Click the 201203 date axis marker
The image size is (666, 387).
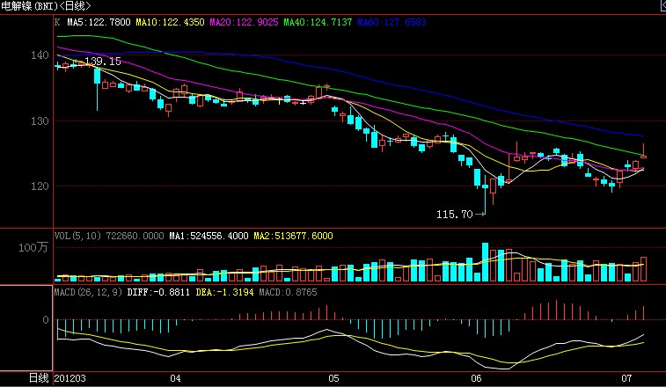(x=70, y=378)
